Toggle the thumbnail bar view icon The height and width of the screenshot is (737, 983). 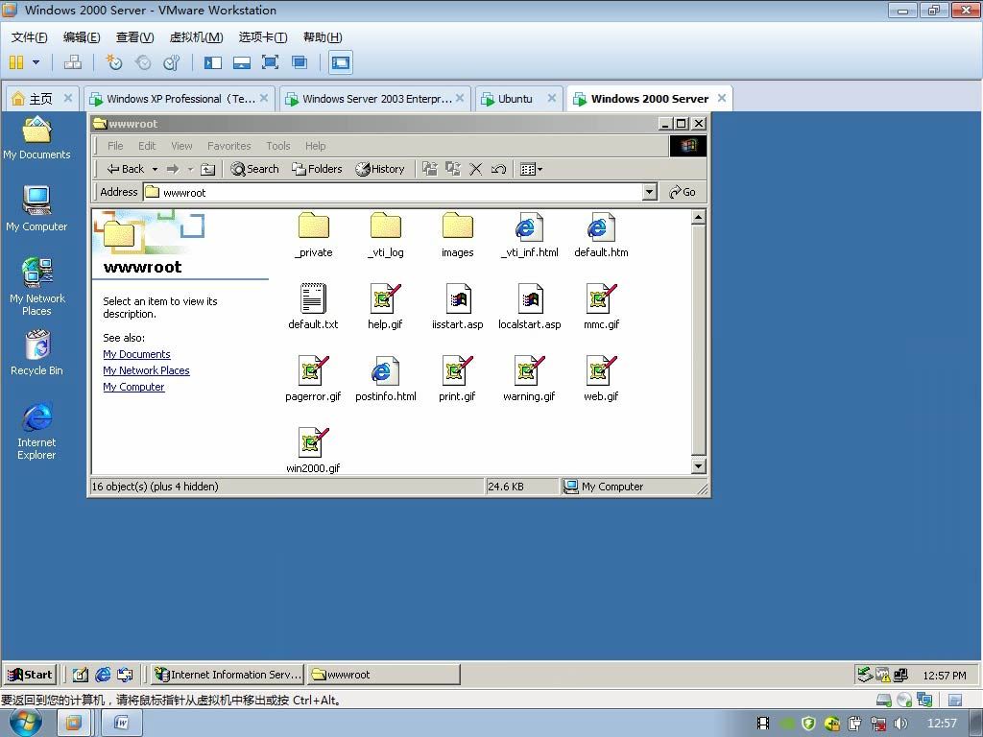241,62
